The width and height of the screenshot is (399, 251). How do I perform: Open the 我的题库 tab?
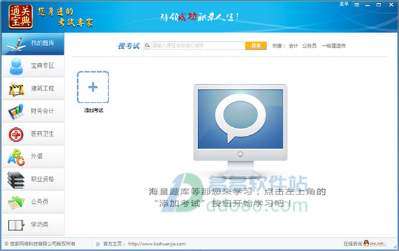pos(33,44)
